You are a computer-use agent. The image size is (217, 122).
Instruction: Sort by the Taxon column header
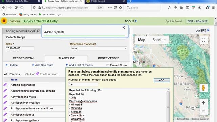14,80
